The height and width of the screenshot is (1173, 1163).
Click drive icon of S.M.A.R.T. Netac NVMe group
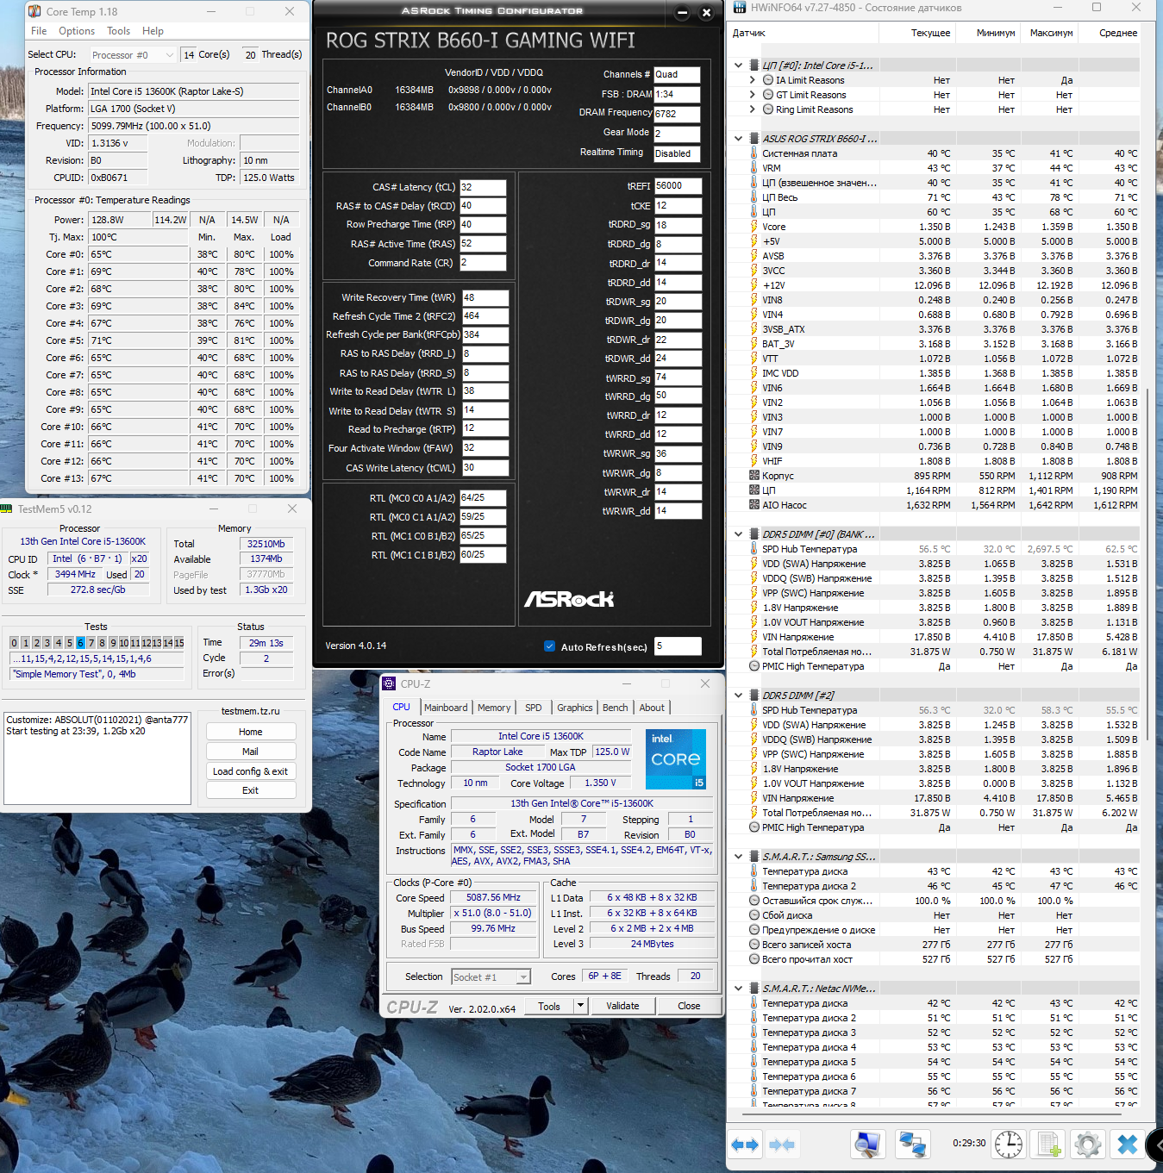(x=754, y=989)
